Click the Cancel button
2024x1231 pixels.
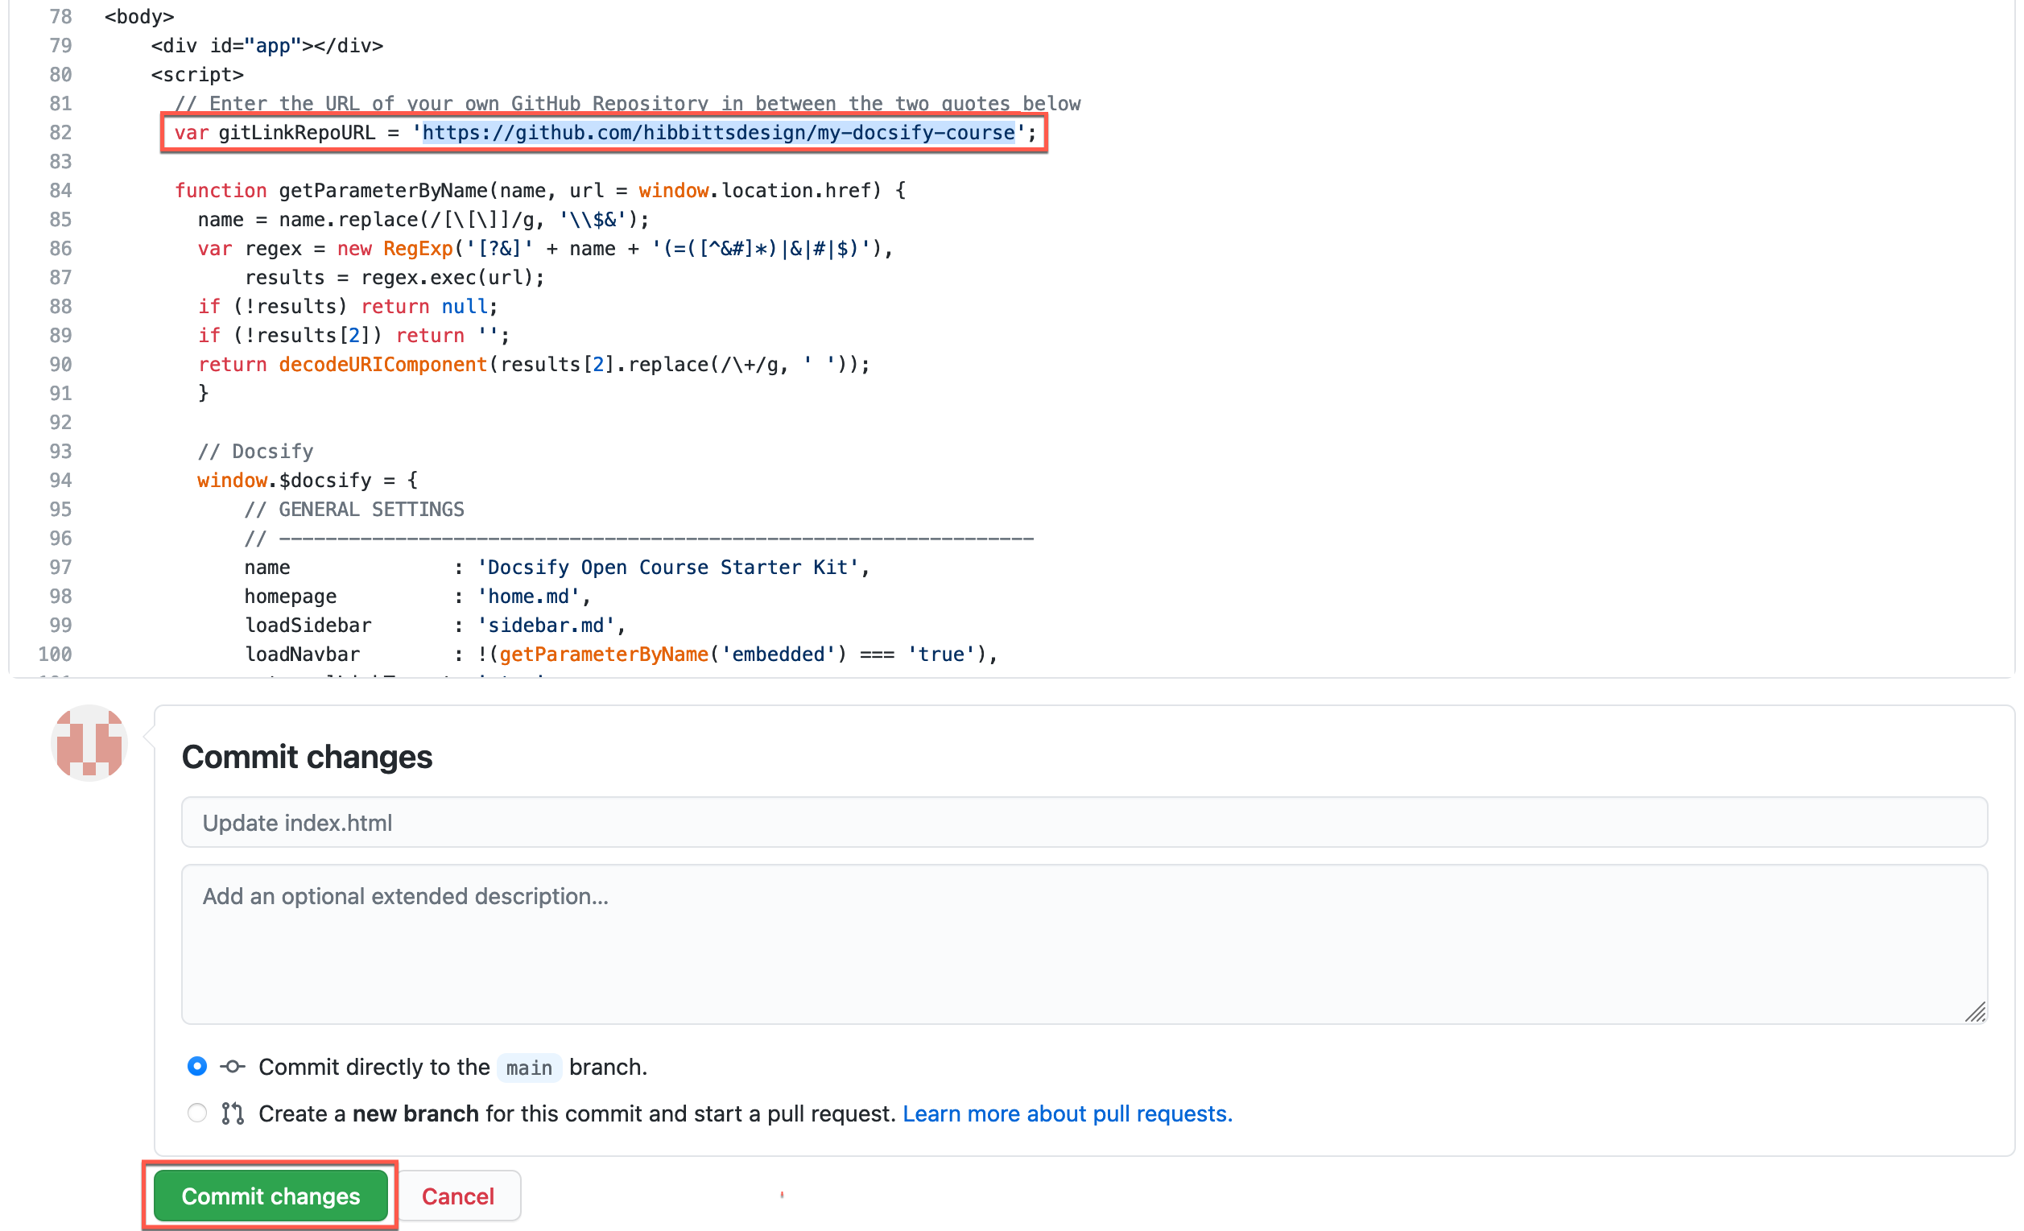[x=456, y=1196]
